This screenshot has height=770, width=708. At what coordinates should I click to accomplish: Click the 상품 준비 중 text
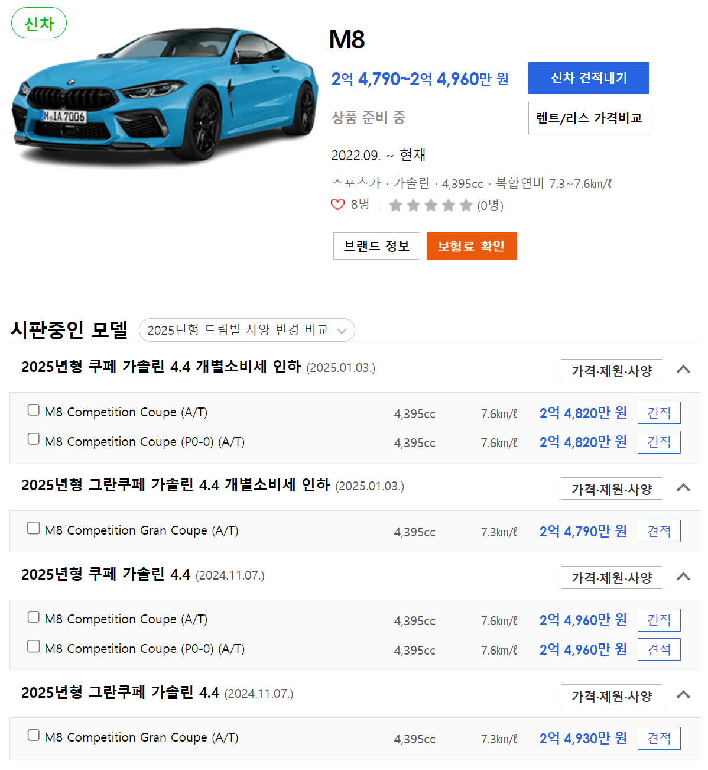point(368,118)
